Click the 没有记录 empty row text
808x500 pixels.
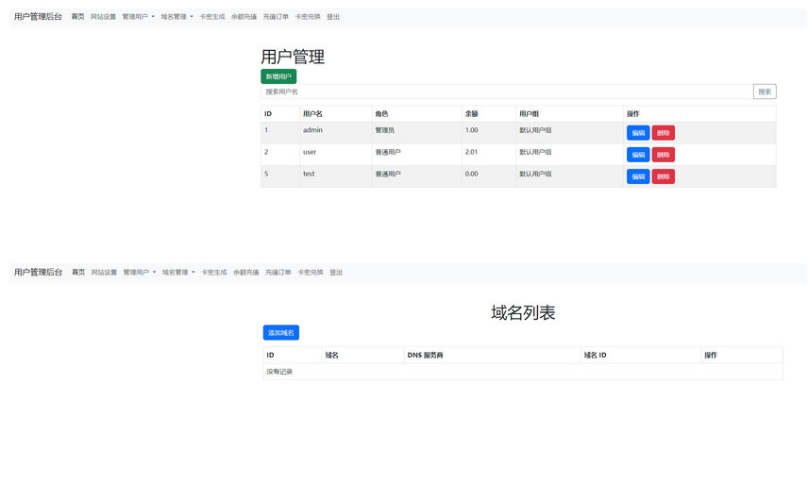pyautogui.click(x=279, y=372)
